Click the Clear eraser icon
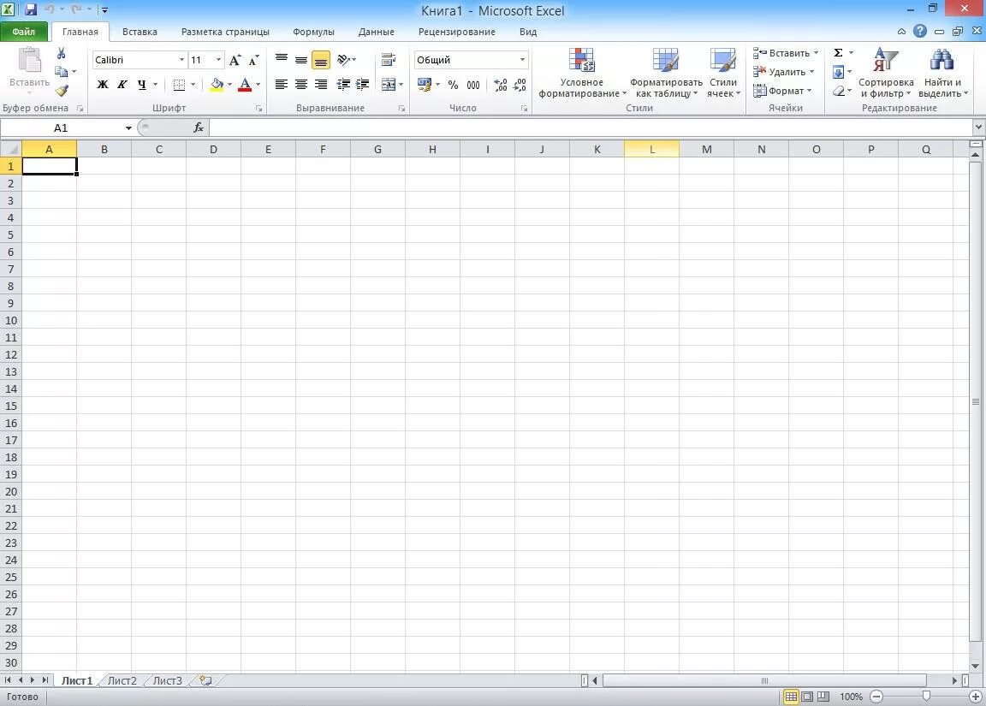This screenshot has height=706, width=986. tap(838, 92)
